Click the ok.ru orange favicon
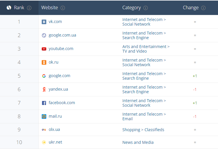 pos(44,62)
